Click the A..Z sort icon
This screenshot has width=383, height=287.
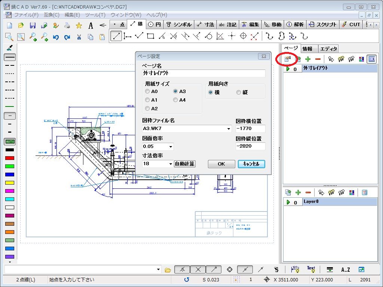point(345,270)
